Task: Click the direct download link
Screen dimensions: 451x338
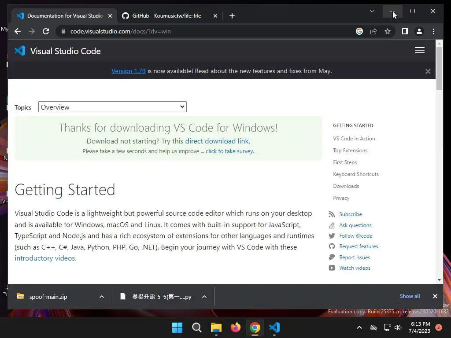Action: [x=217, y=141]
